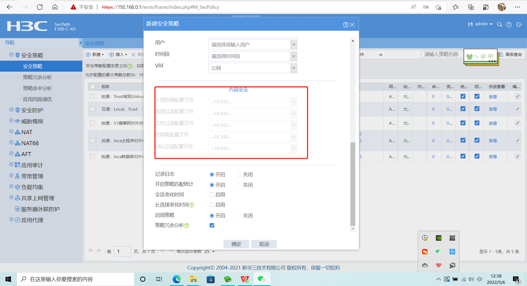The height and width of the screenshot is (286, 527).
Task: Open Windows Start menu
Action: pyautogui.click(x=8, y=279)
